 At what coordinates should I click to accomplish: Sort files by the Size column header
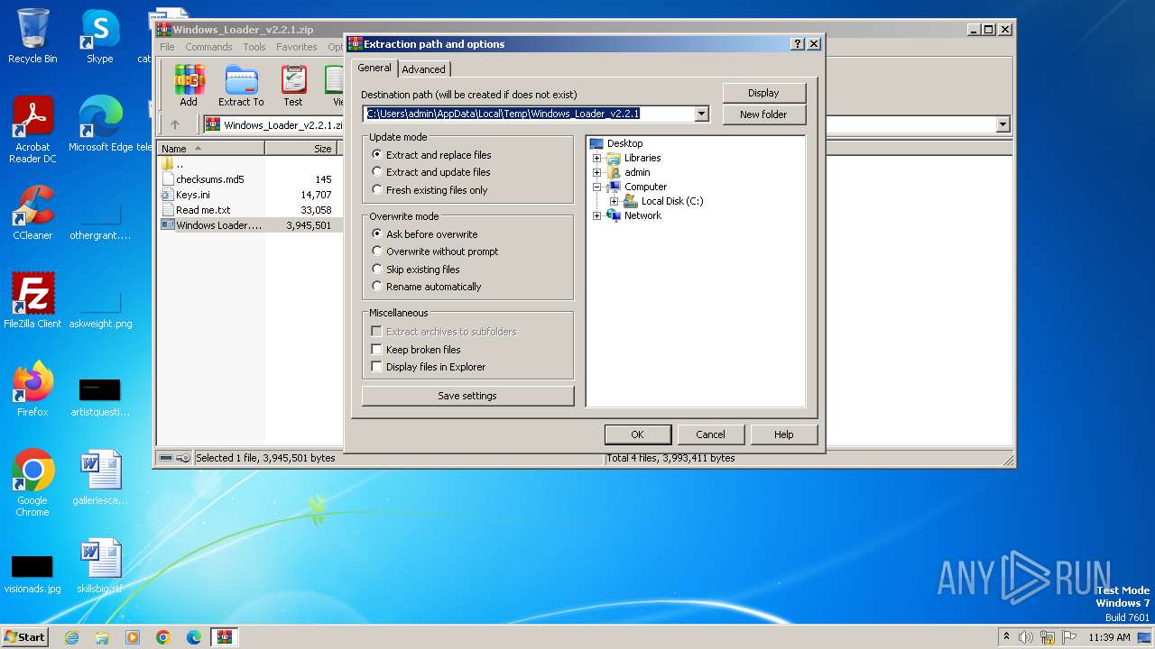tap(300, 149)
